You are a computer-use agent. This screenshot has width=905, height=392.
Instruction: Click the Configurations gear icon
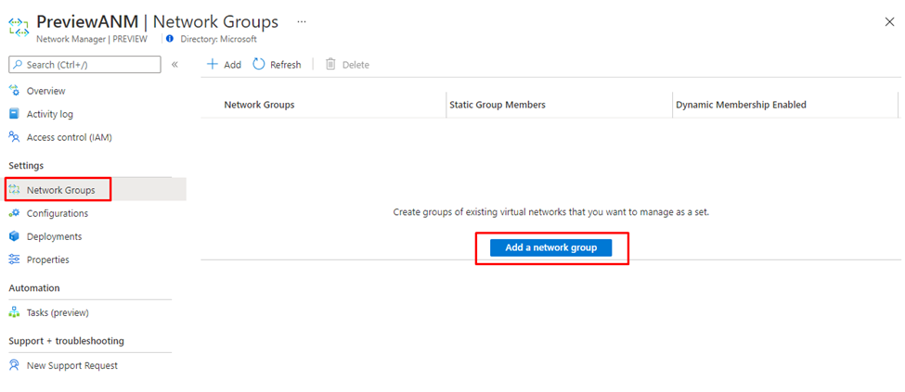[x=14, y=213]
